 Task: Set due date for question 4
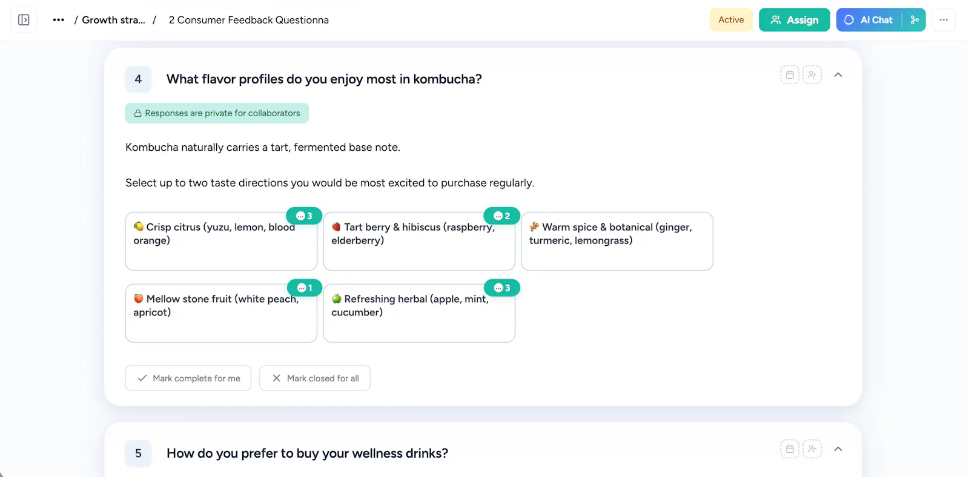(790, 75)
